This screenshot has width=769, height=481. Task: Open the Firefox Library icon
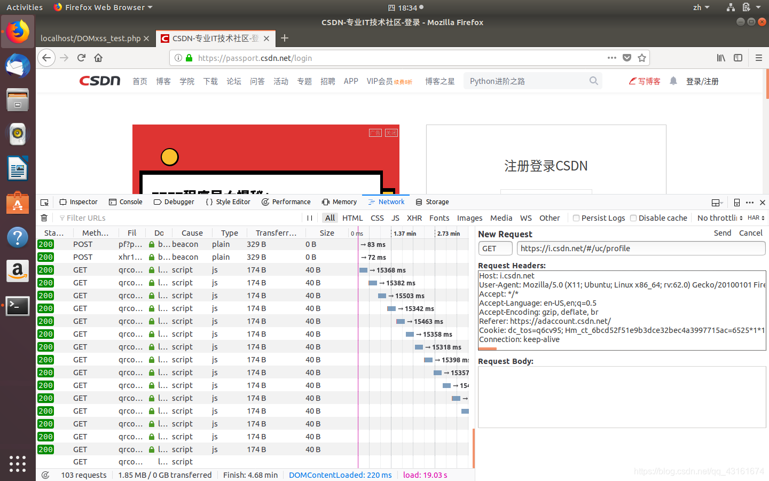coord(721,58)
